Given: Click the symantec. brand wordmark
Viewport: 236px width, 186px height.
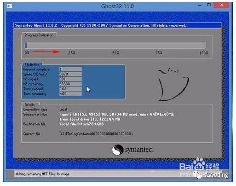Looking at the screenshot, I should click(x=139, y=150).
